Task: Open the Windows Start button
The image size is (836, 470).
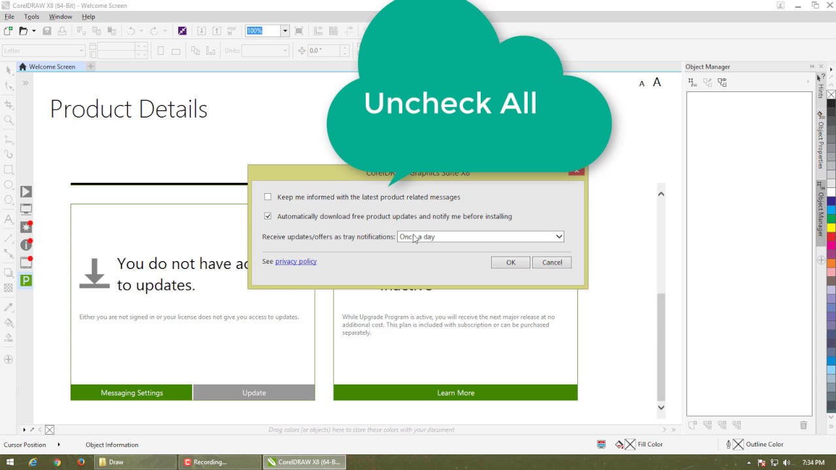Action: pos(10,462)
